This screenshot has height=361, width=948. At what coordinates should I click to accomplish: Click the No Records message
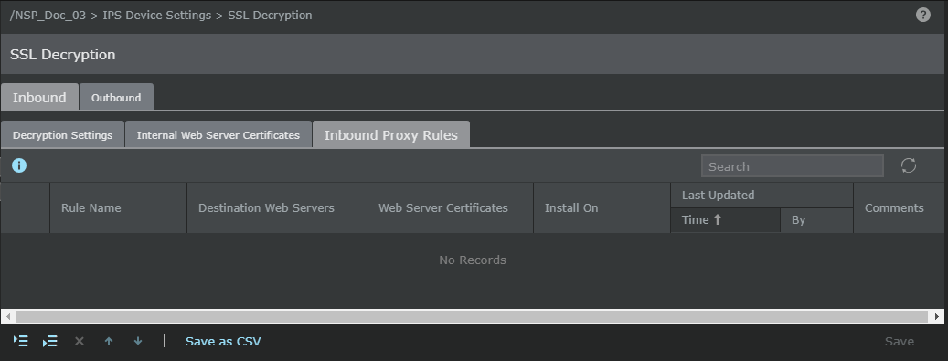pyautogui.click(x=473, y=260)
